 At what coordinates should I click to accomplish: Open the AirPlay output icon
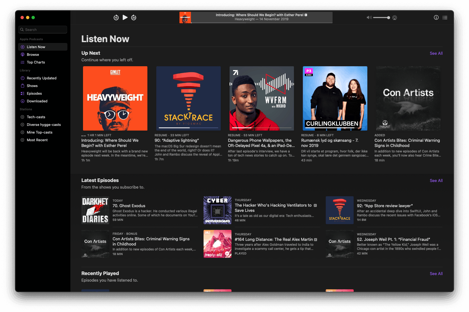click(x=394, y=18)
